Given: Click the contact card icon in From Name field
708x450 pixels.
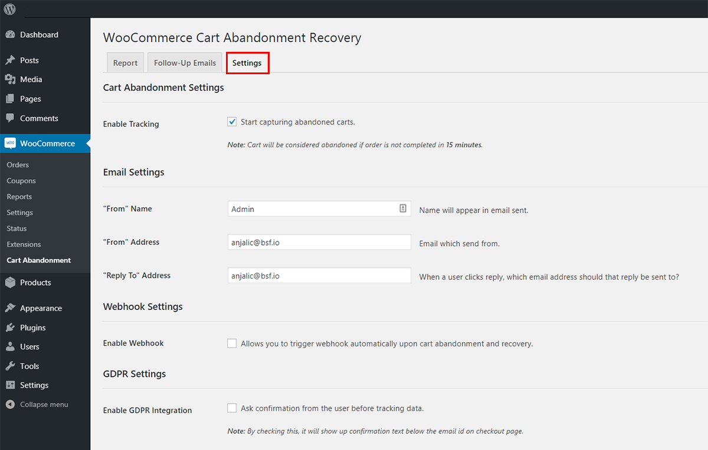Looking at the screenshot, I should (x=403, y=209).
